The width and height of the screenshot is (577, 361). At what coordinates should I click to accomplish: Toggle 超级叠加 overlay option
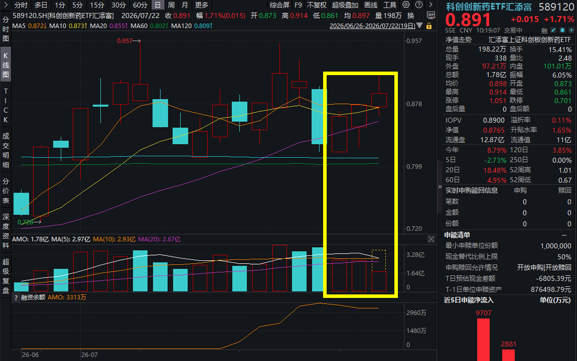(x=345, y=5)
